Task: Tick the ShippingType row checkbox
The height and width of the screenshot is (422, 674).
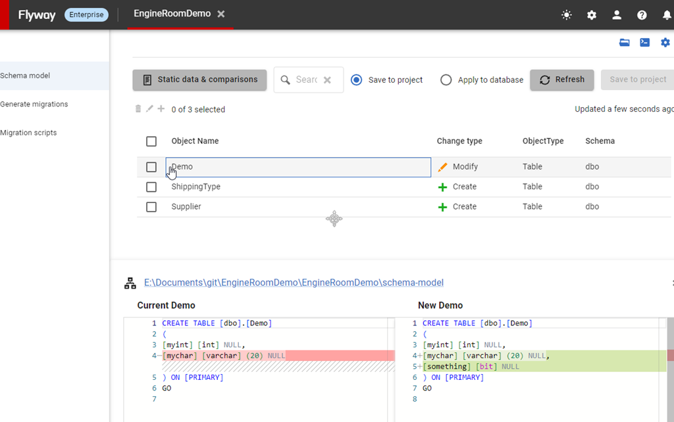Action: click(151, 187)
